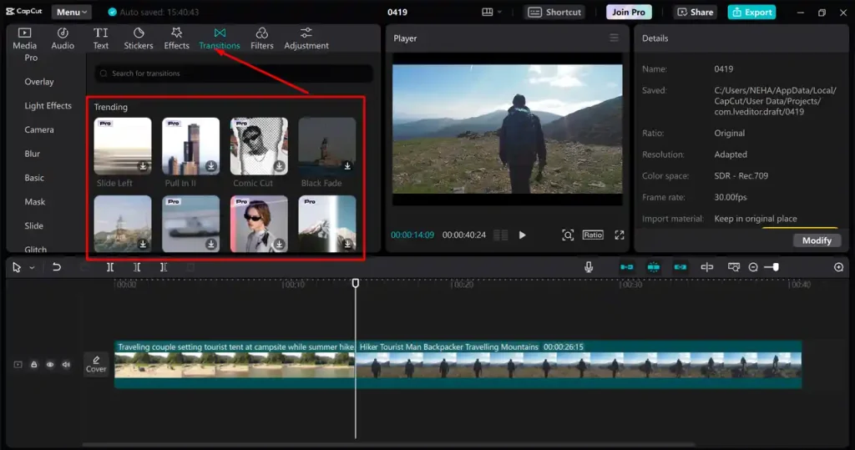The image size is (855, 450).
Task: Open the timeline cover-view icon
Action: click(734, 266)
